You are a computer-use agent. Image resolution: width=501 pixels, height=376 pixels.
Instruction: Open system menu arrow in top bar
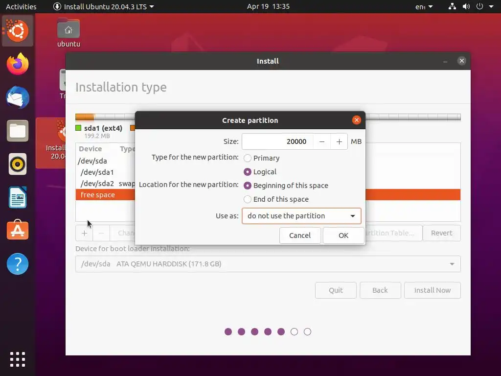491,6
